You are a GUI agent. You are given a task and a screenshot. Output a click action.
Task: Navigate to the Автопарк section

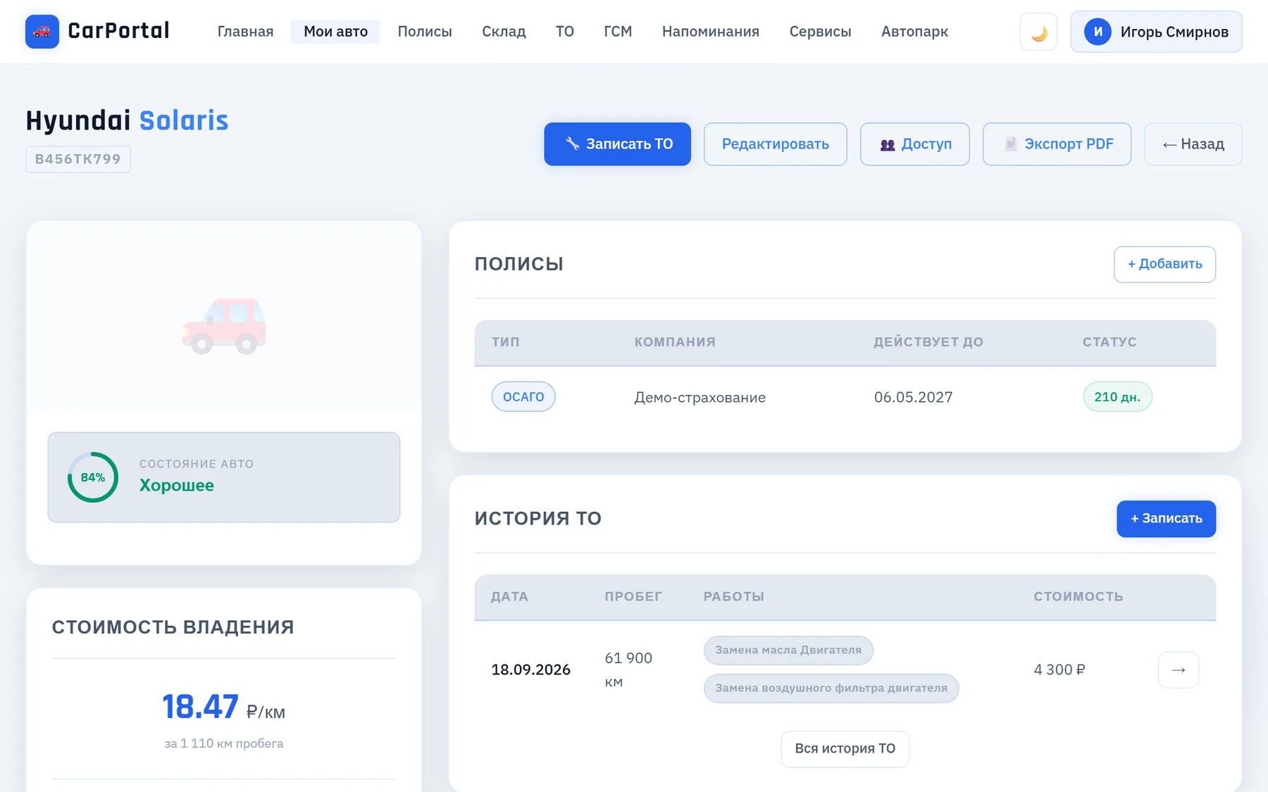[x=914, y=32]
